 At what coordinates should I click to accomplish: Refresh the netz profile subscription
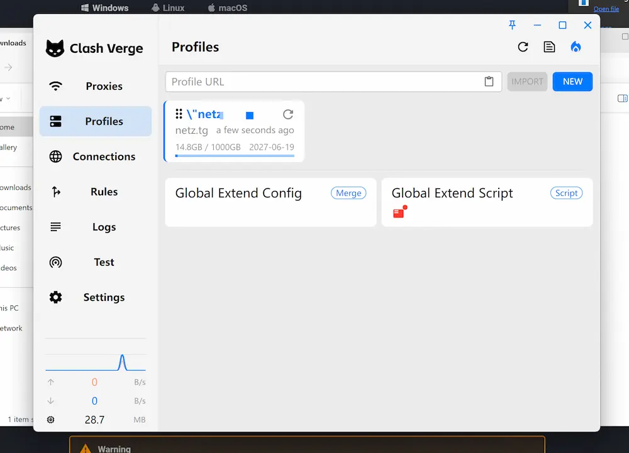pyautogui.click(x=288, y=114)
